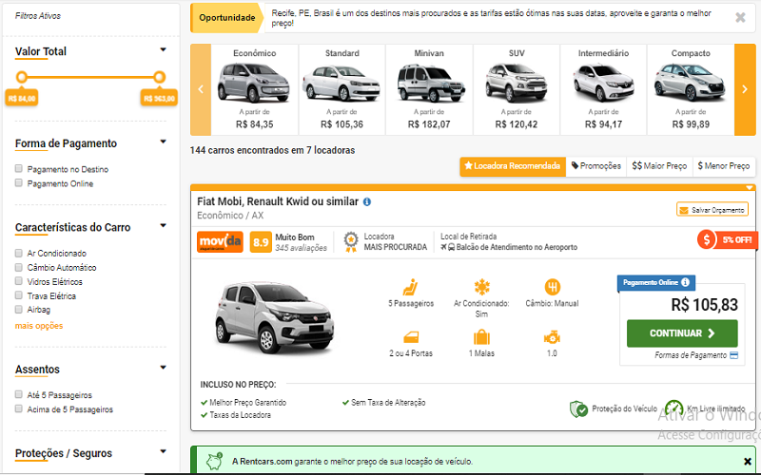Click the Pagamento Online info icon
Screen dimensions: 761x475
(685, 282)
